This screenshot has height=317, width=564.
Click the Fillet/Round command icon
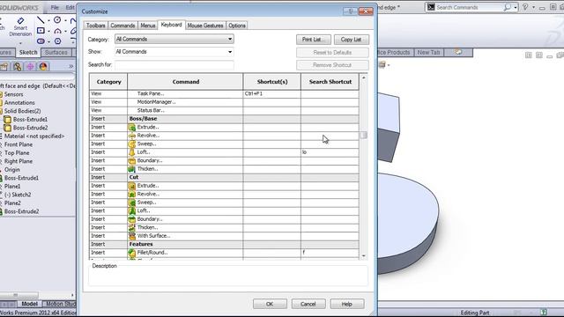132,253
